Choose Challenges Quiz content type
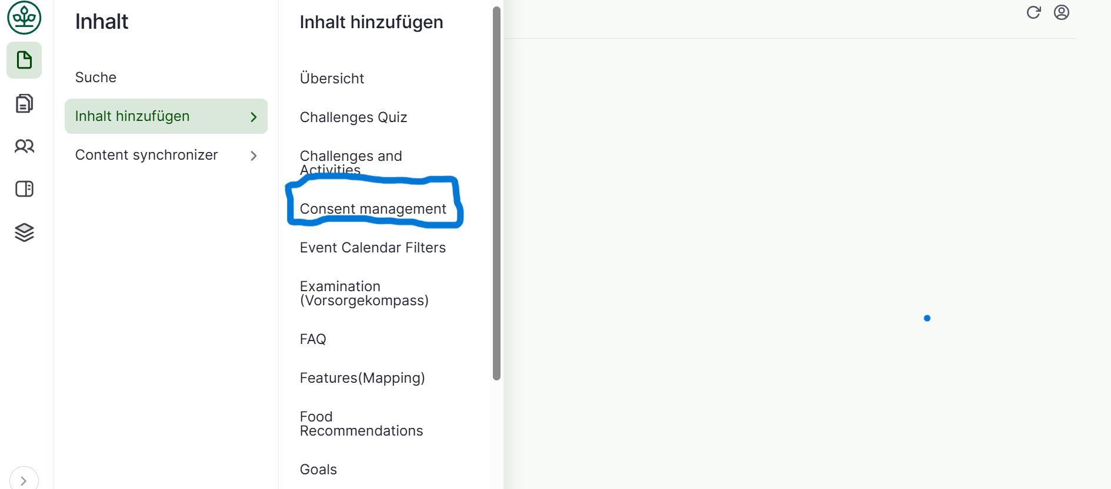This screenshot has width=1111, height=489. click(353, 117)
